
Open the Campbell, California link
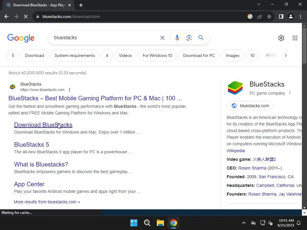pyautogui.click(x=275, y=185)
